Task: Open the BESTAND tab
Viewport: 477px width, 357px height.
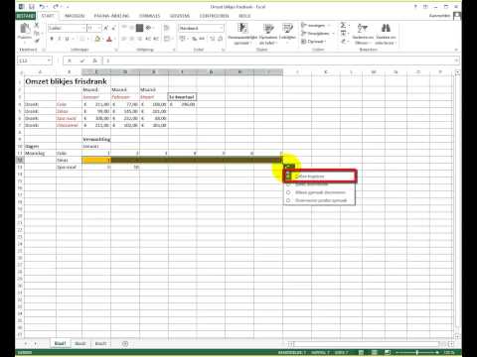Action: pyautogui.click(x=25, y=16)
